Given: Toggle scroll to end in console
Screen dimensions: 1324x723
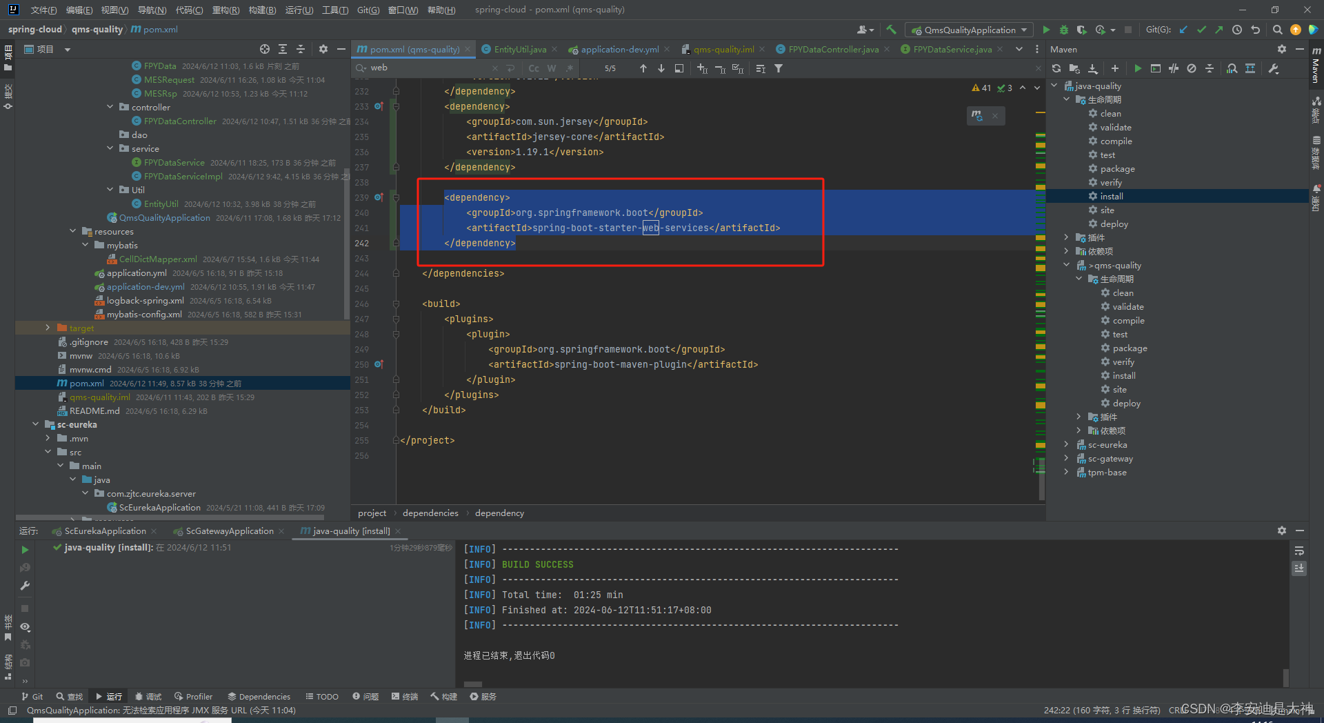Looking at the screenshot, I should pos(1299,568).
